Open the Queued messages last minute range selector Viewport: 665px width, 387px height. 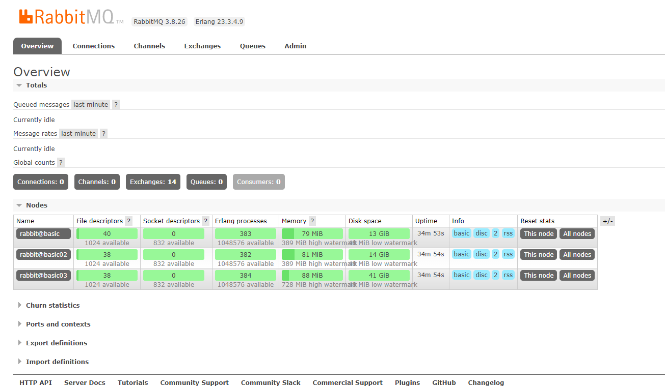coord(91,104)
